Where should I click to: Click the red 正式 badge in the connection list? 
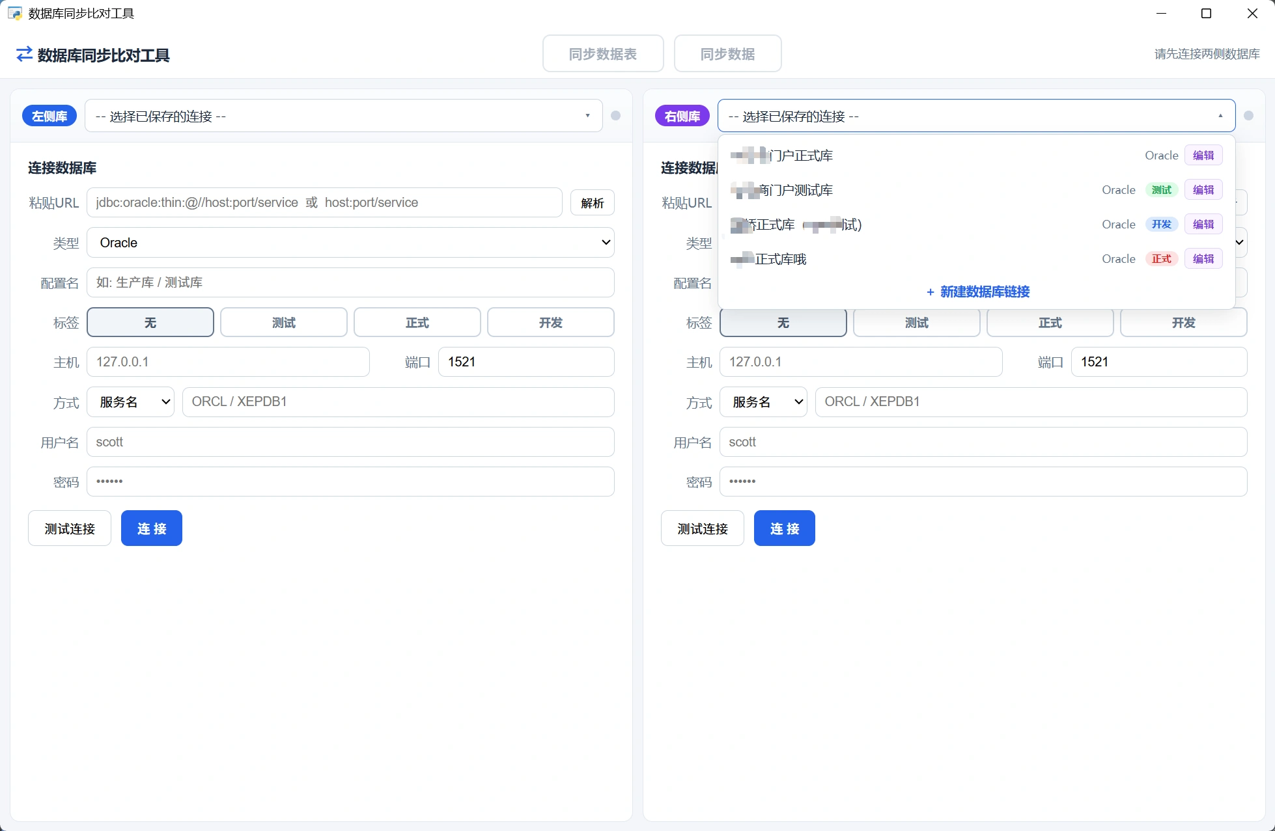click(1162, 259)
